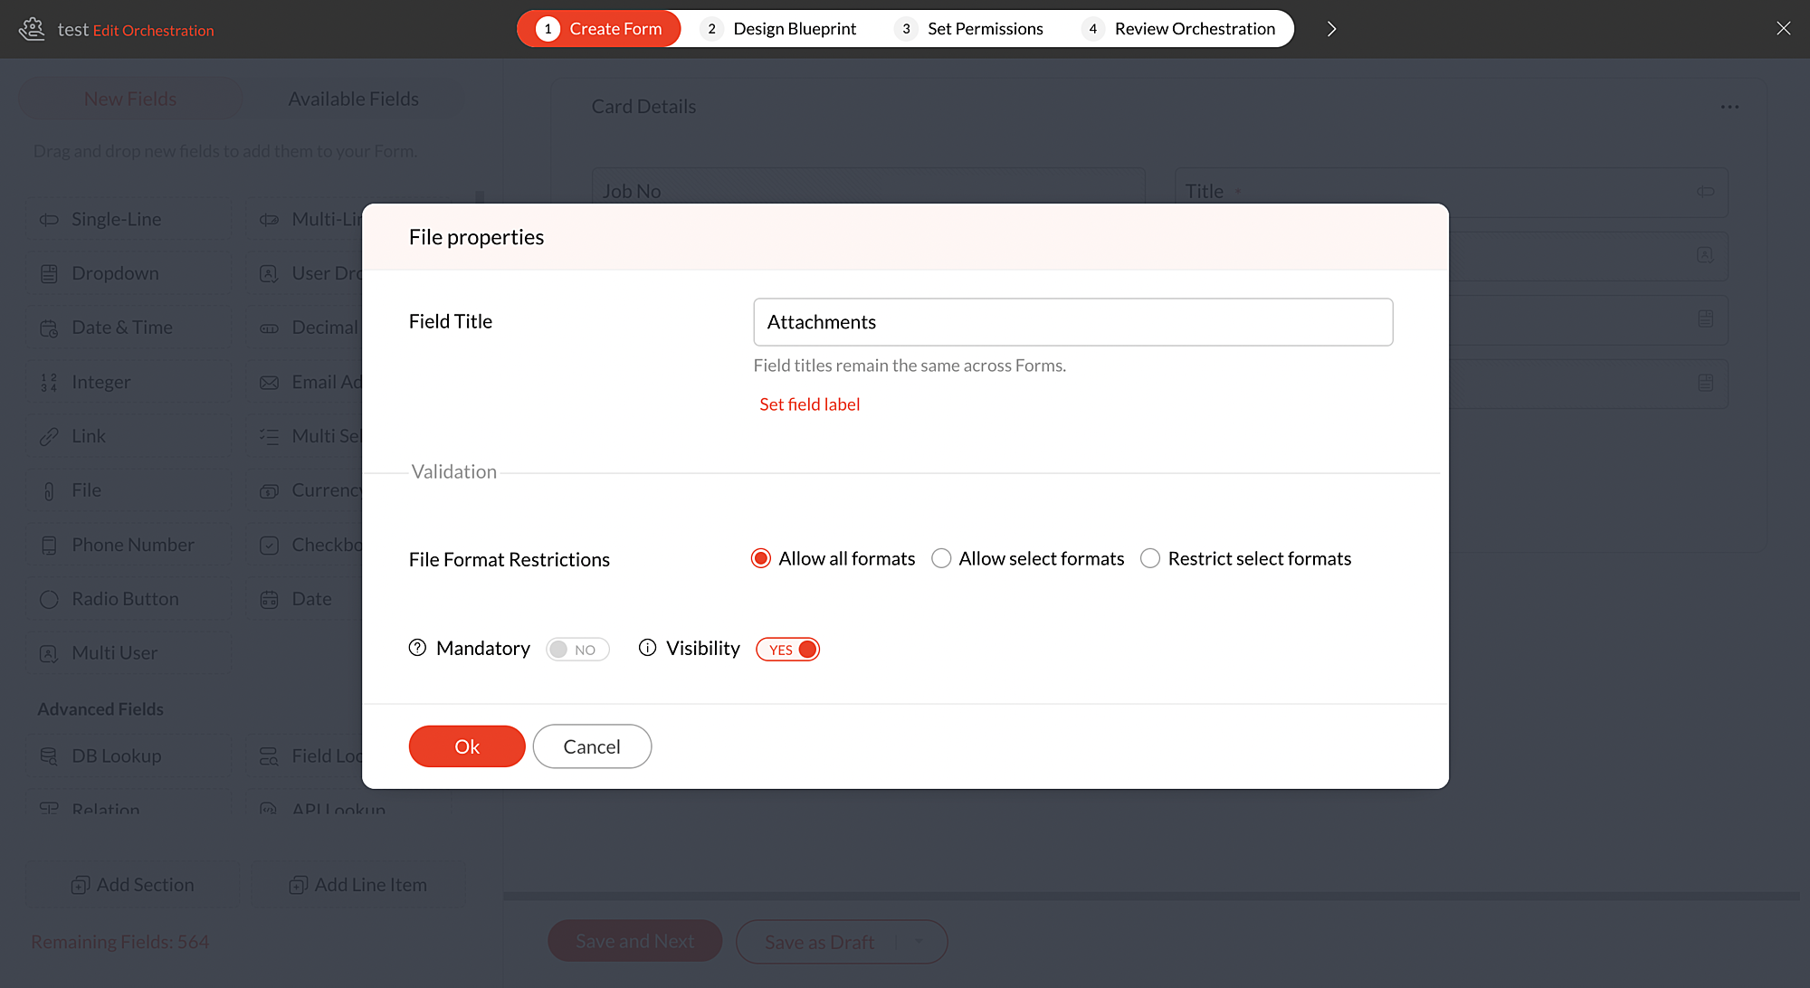Click the Card Details three-dots menu icon
This screenshot has width=1810, height=988.
[x=1729, y=107]
